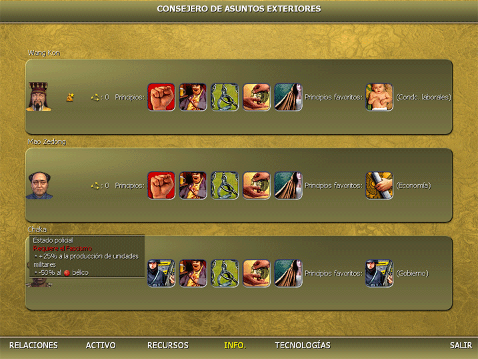This screenshot has height=359, width=478.
Task: Click Chaka's veiled woman religion civic icon
Action: [x=288, y=274]
